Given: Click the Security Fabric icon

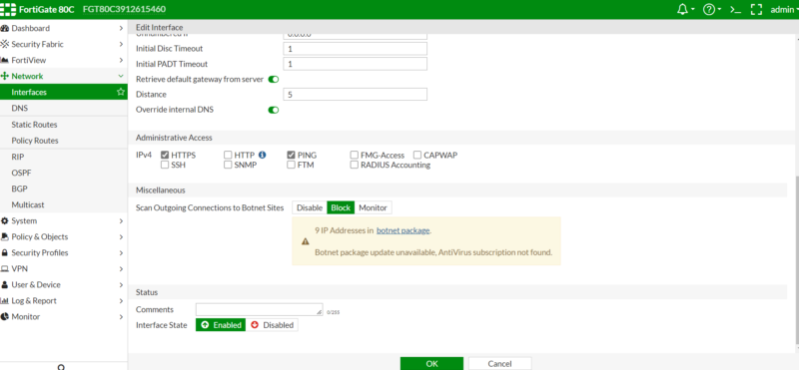Looking at the screenshot, I should pos(5,44).
